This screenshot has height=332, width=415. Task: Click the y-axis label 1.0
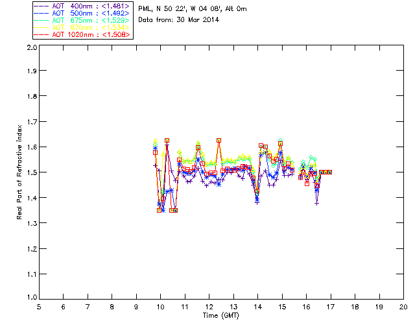coord(32,298)
